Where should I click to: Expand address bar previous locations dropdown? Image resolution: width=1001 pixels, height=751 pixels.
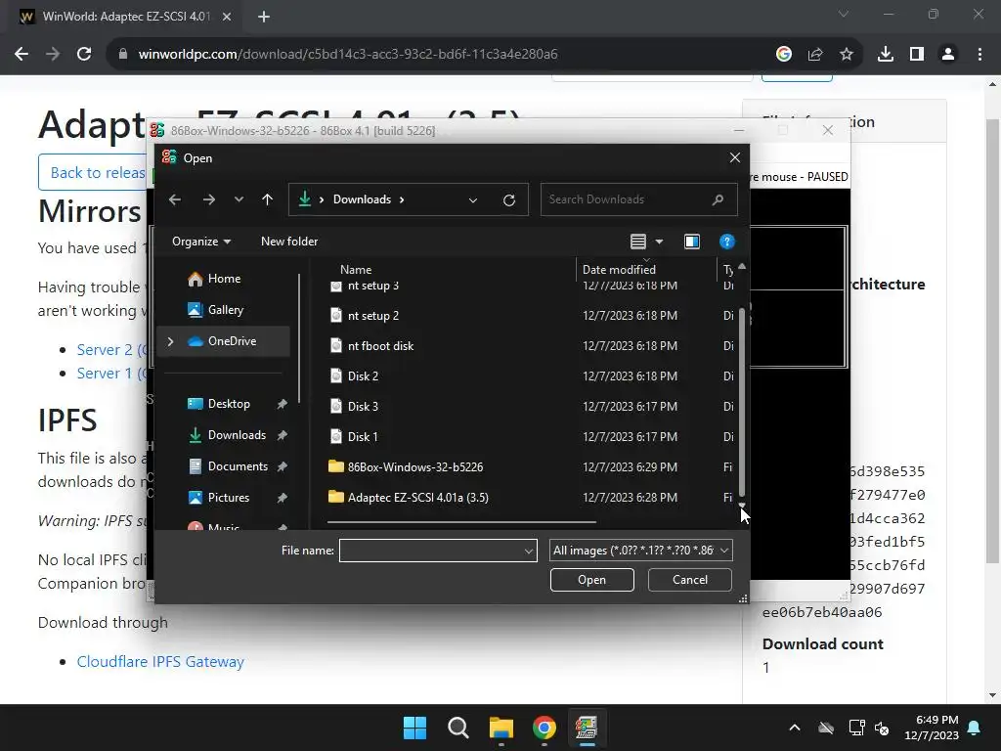[x=473, y=199]
